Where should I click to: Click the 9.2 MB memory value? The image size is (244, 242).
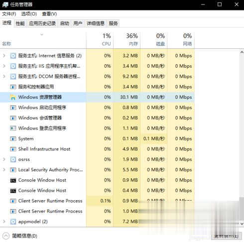point(130,77)
